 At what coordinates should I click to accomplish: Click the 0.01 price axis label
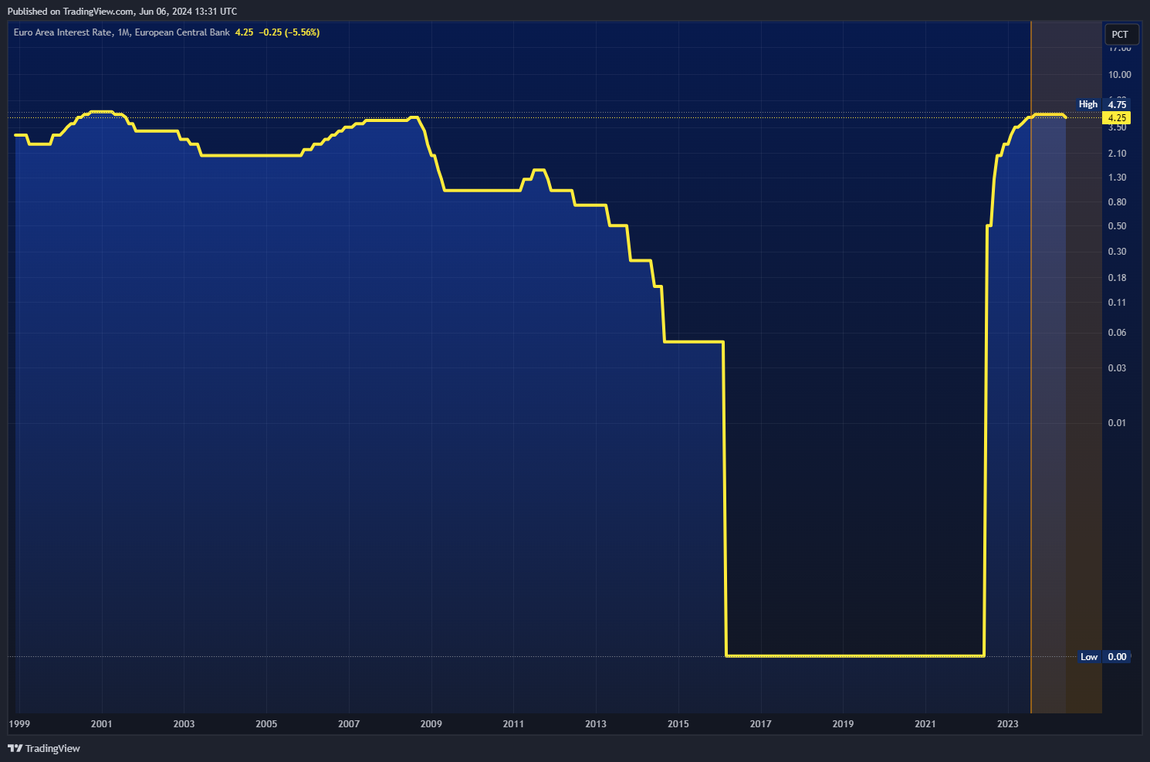(1117, 423)
